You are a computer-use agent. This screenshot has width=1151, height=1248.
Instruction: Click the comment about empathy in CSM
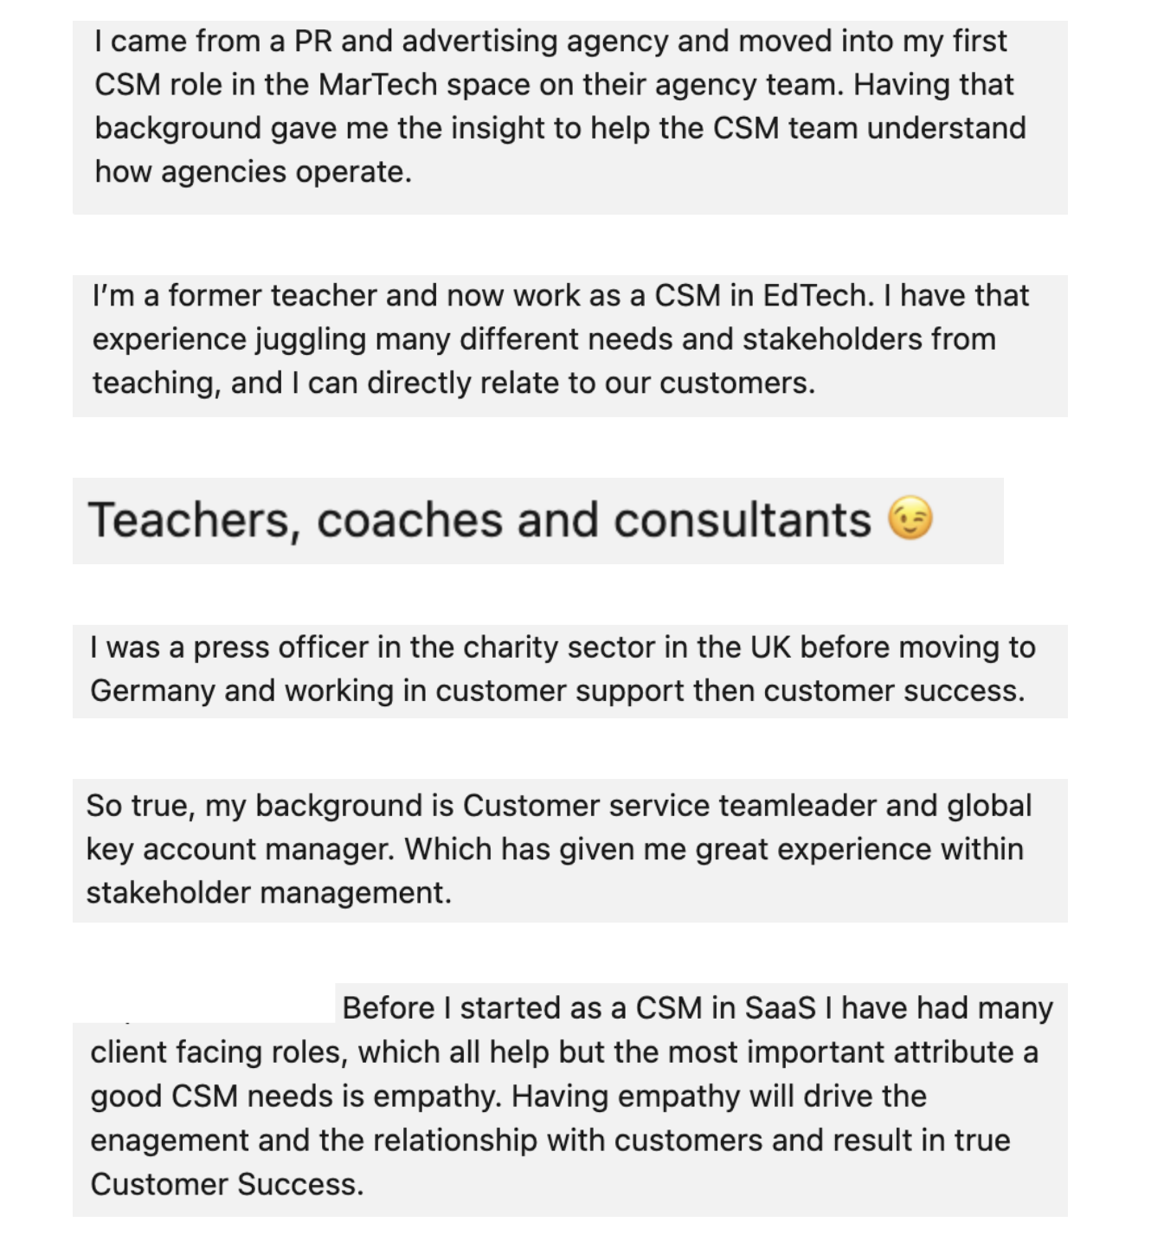click(570, 1100)
